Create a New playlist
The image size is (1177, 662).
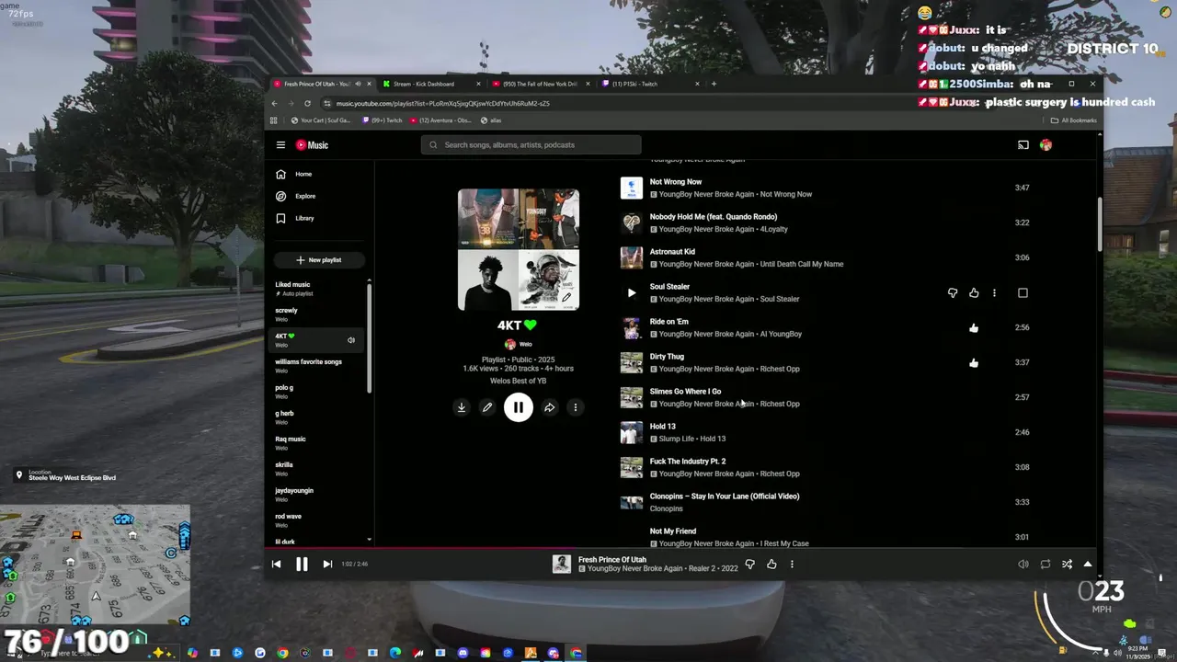tap(319, 260)
